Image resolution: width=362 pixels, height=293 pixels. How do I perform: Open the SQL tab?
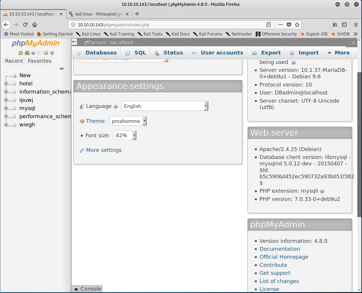[x=136, y=53]
